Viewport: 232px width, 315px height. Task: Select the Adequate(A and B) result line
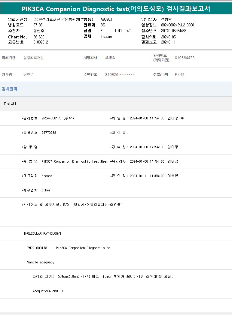[48, 291]
